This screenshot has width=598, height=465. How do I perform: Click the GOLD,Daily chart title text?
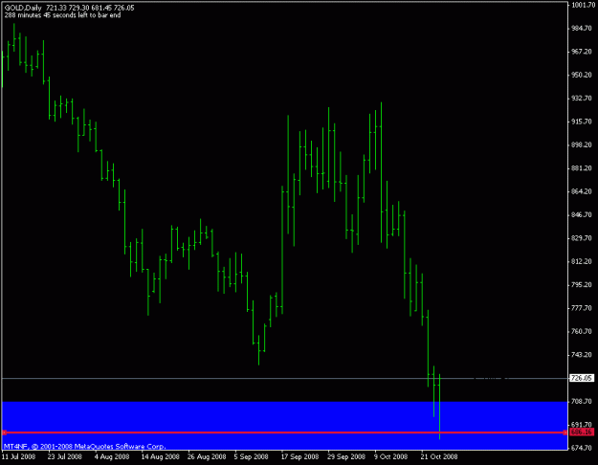click(x=23, y=8)
